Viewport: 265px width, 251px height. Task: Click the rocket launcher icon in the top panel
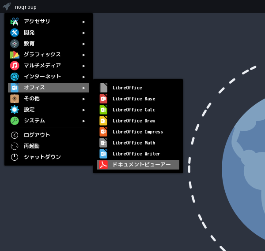[x=7, y=7]
